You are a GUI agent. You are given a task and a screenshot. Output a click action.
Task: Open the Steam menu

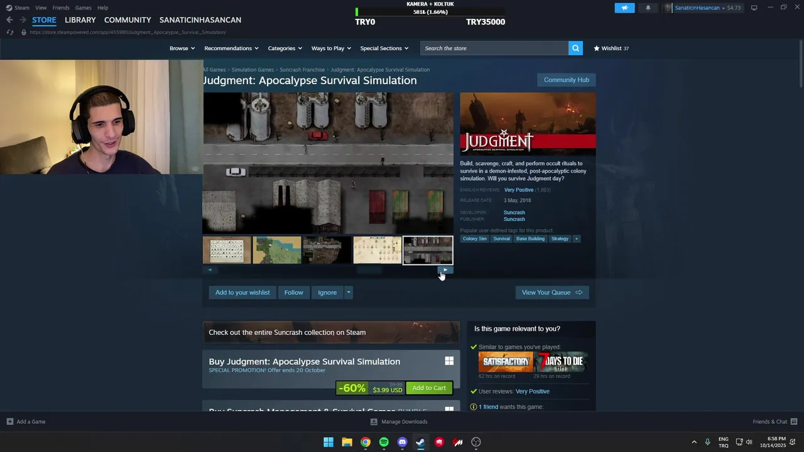click(x=22, y=8)
